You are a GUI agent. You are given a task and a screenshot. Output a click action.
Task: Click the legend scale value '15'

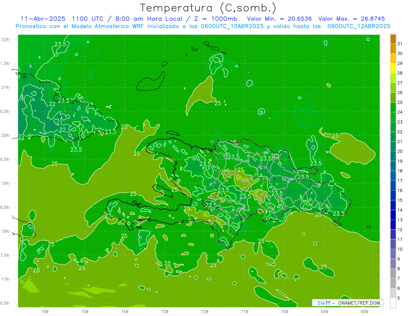click(400, 200)
